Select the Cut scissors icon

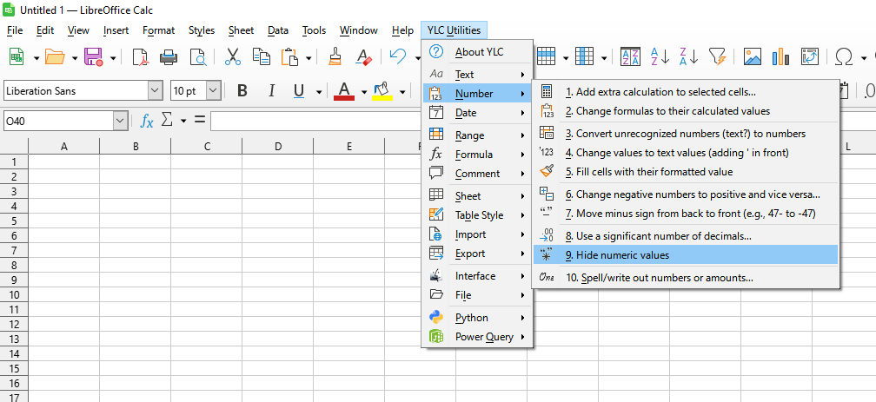point(232,57)
